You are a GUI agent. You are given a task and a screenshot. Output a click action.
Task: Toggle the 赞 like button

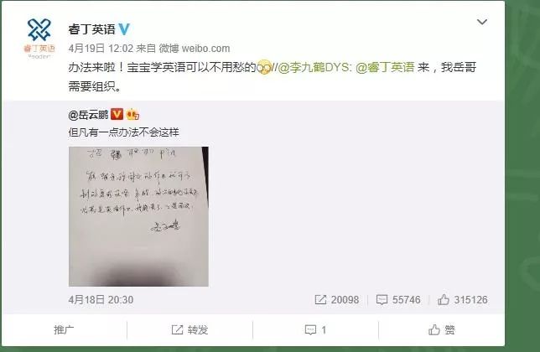pyautogui.click(x=442, y=330)
